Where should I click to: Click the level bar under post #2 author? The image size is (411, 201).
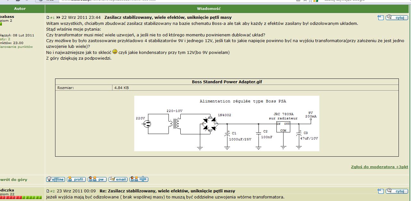point(21,198)
